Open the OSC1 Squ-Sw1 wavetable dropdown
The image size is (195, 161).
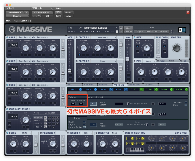[24, 37]
